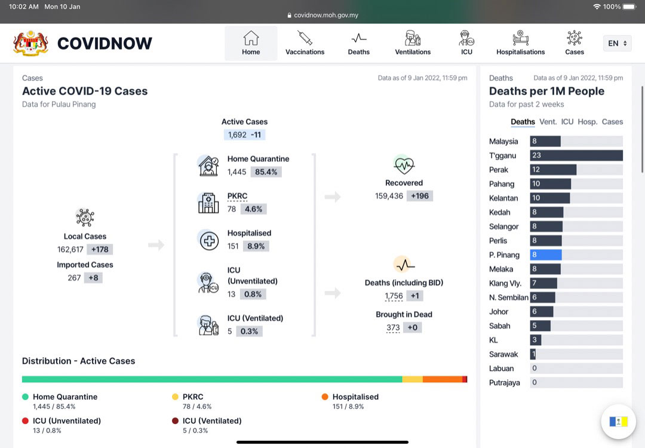This screenshot has width=645, height=448.
Task: Click the Perlis row in deaths chart
Action: click(x=556, y=241)
